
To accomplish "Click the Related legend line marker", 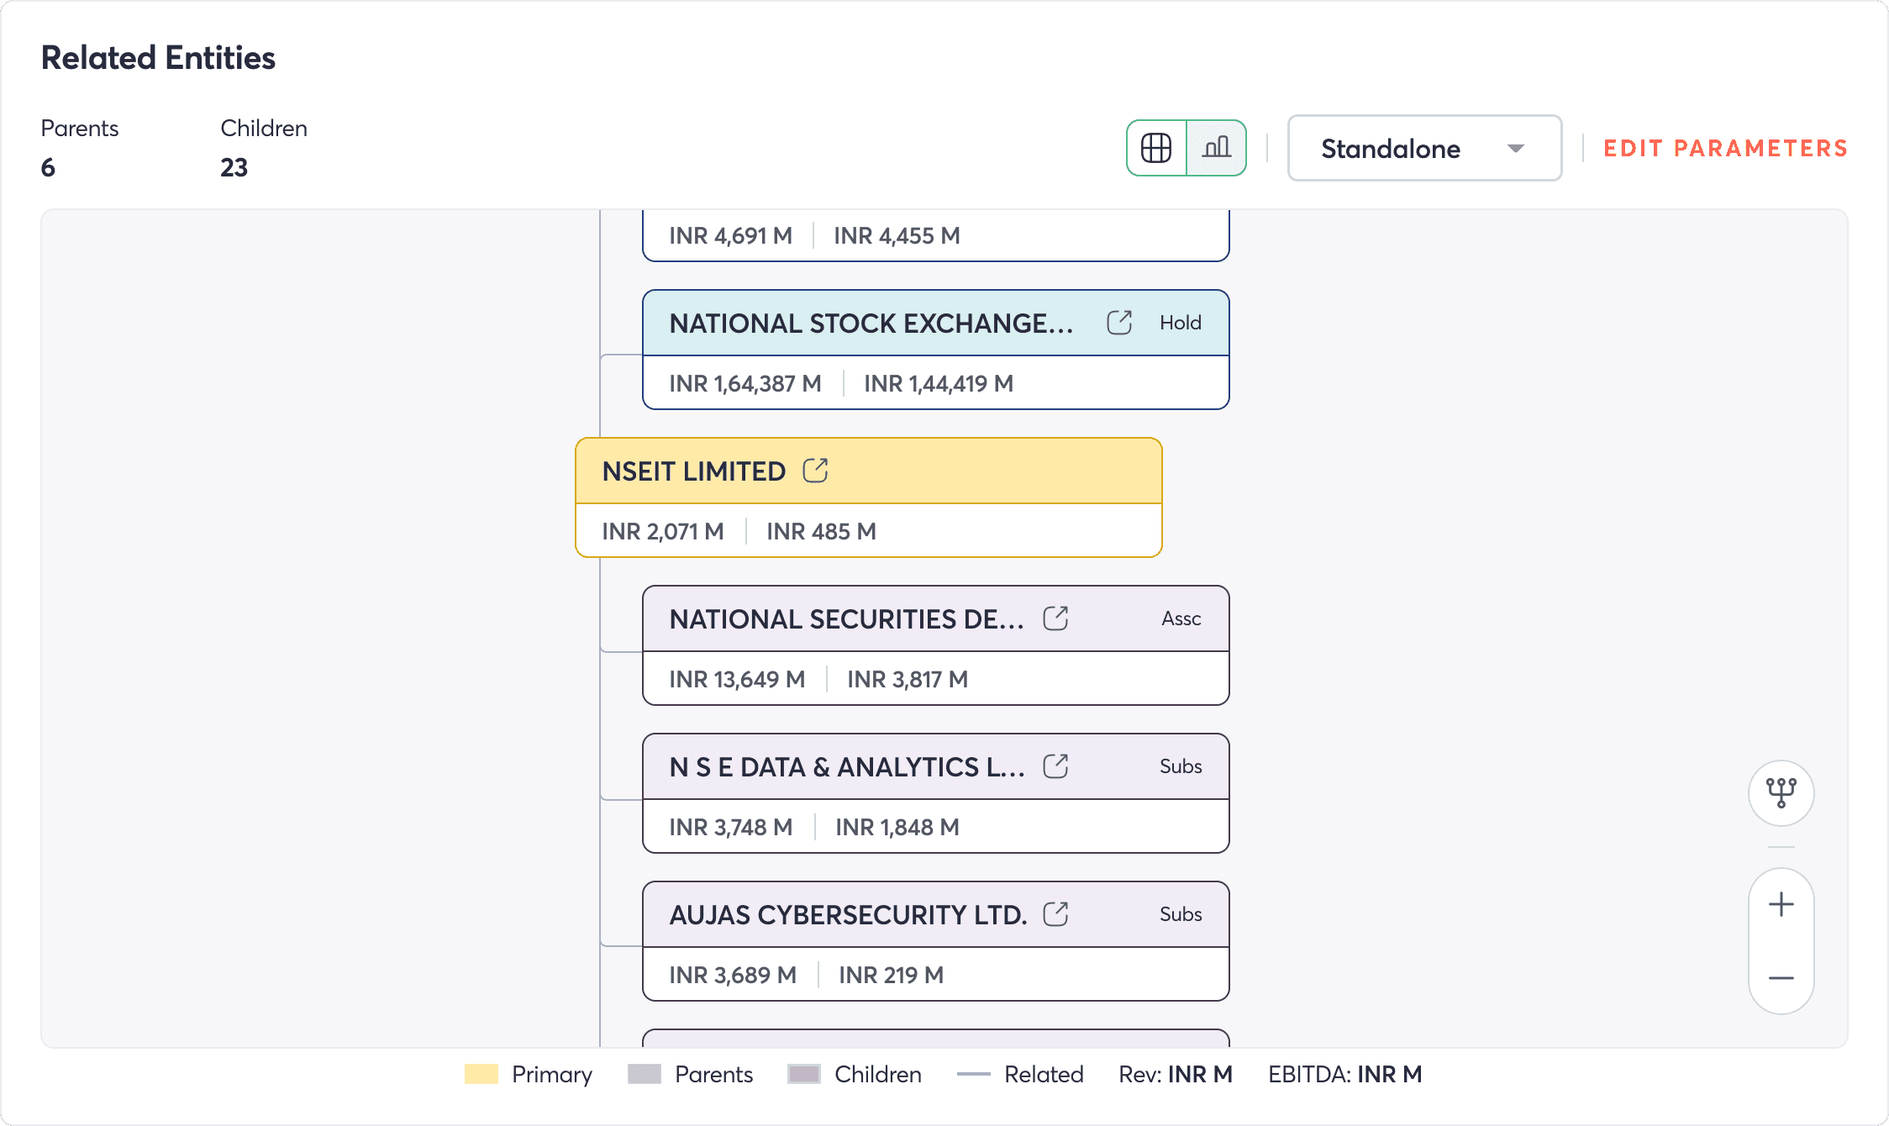I will pyautogui.click(x=974, y=1075).
